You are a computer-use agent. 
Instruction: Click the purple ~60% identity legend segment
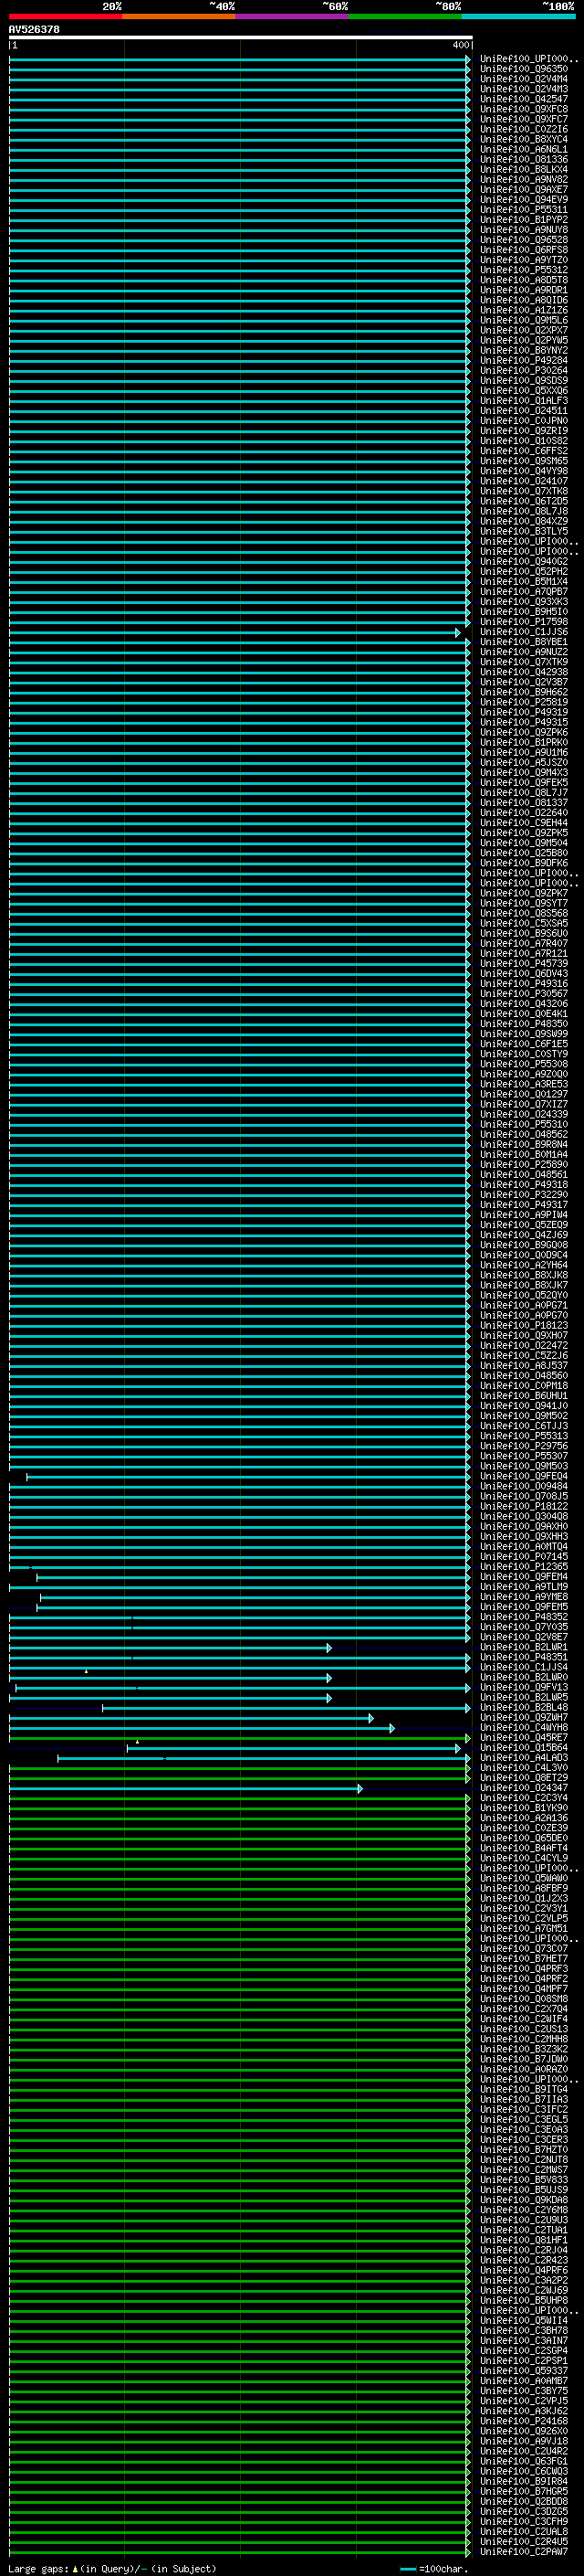coord(293,16)
